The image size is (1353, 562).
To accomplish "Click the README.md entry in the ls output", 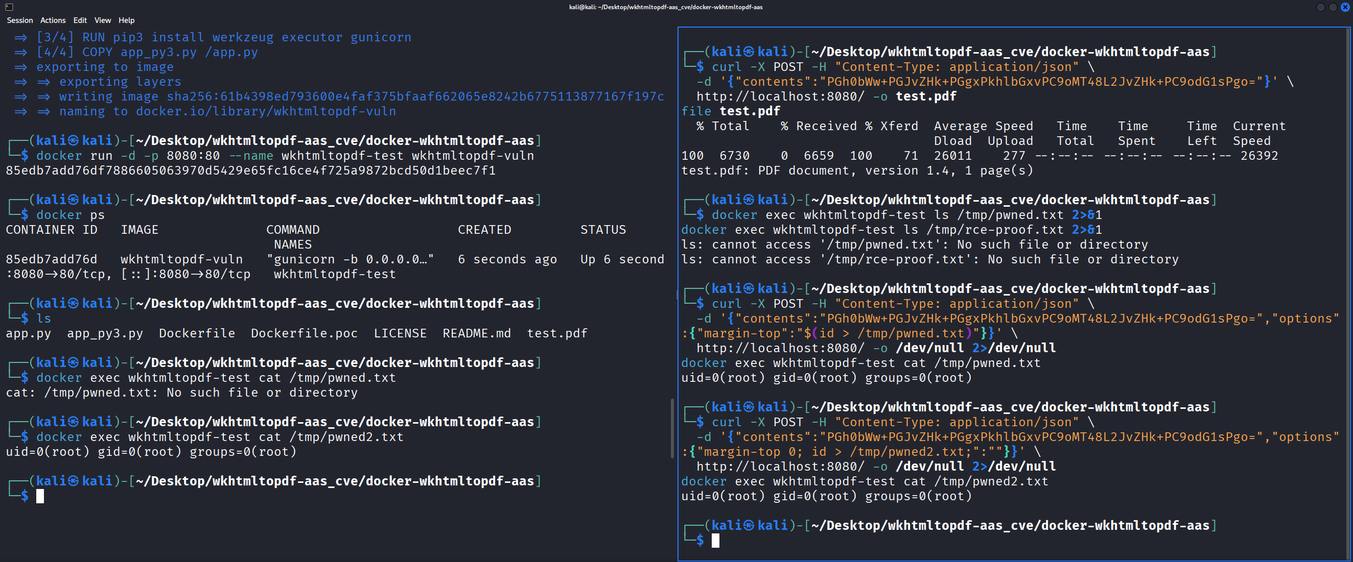I will [476, 333].
